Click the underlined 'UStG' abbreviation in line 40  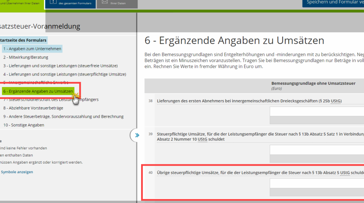[345, 172]
